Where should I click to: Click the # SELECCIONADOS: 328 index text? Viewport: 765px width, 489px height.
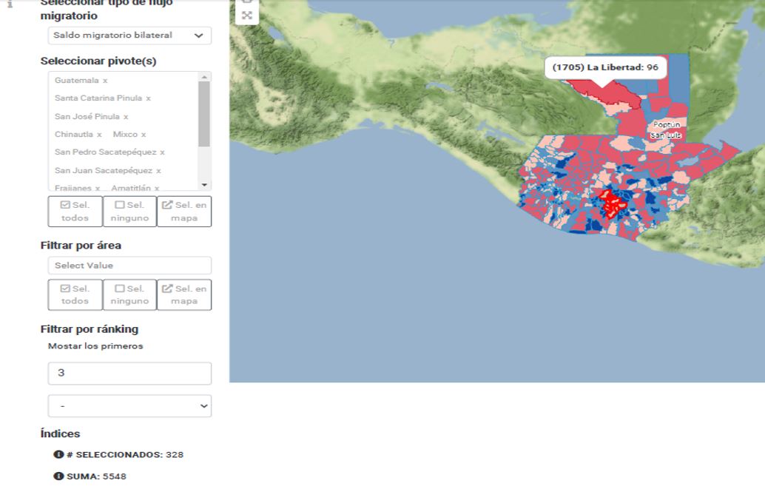[x=125, y=455]
